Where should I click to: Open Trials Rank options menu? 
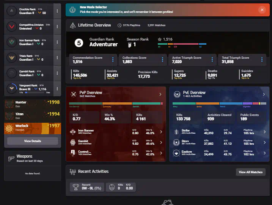click(57, 58)
